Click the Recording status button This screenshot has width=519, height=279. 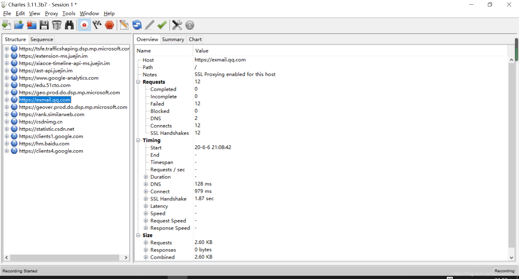click(504, 271)
